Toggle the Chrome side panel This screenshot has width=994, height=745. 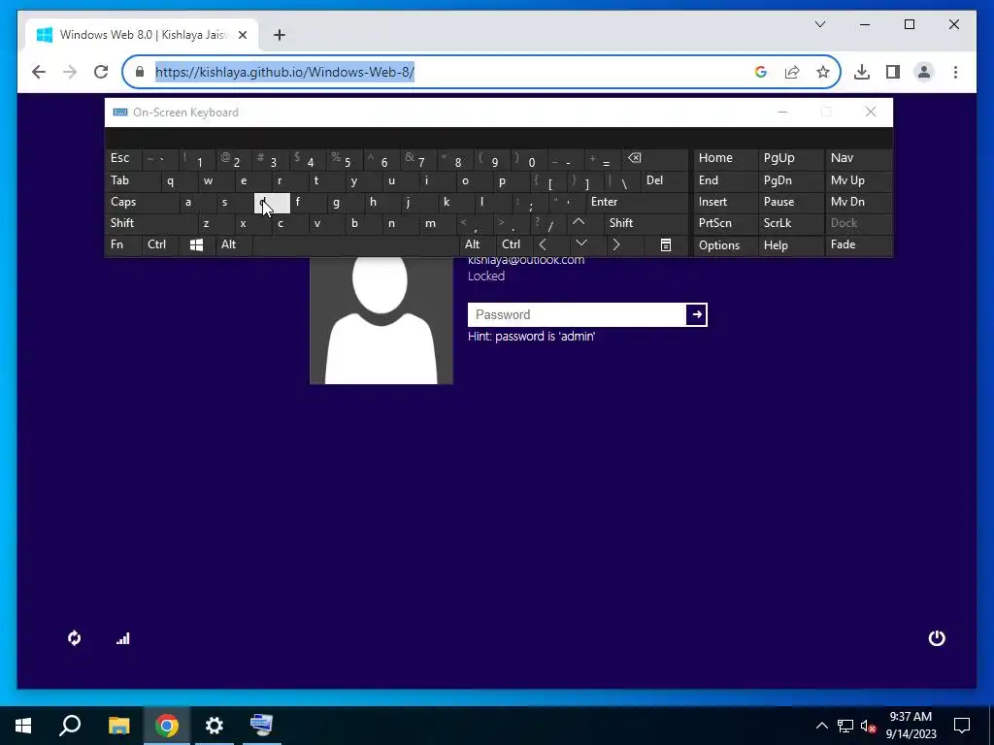(893, 72)
